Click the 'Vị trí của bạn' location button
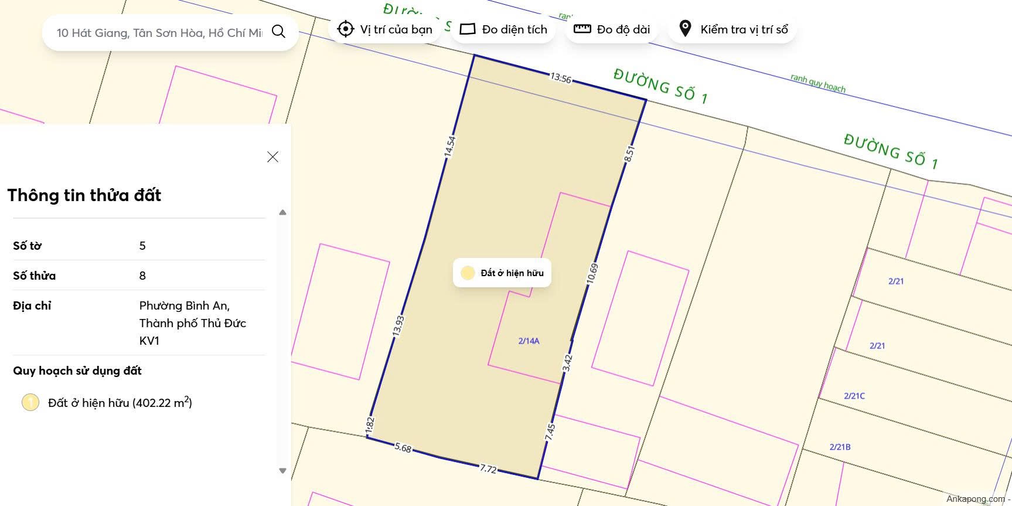 (384, 29)
